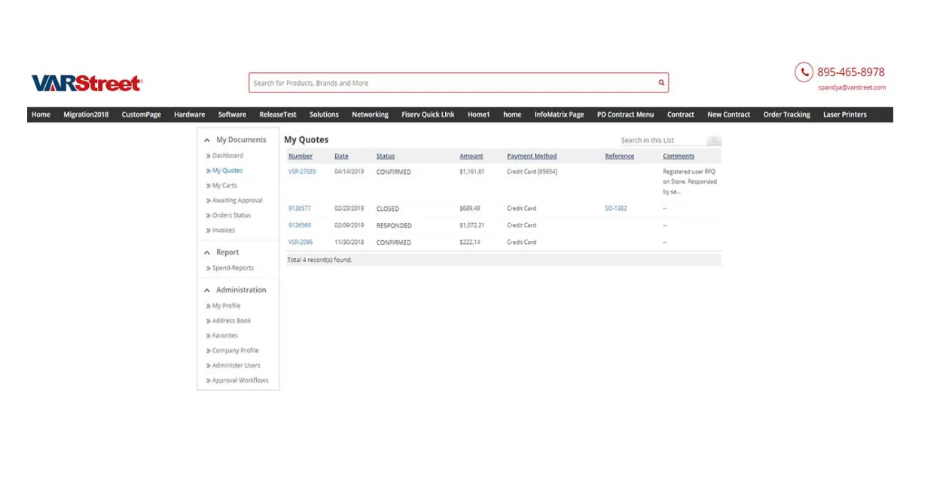Open the Contract menu item
The height and width of the screenshot is (491, 943).
point(680,114)
